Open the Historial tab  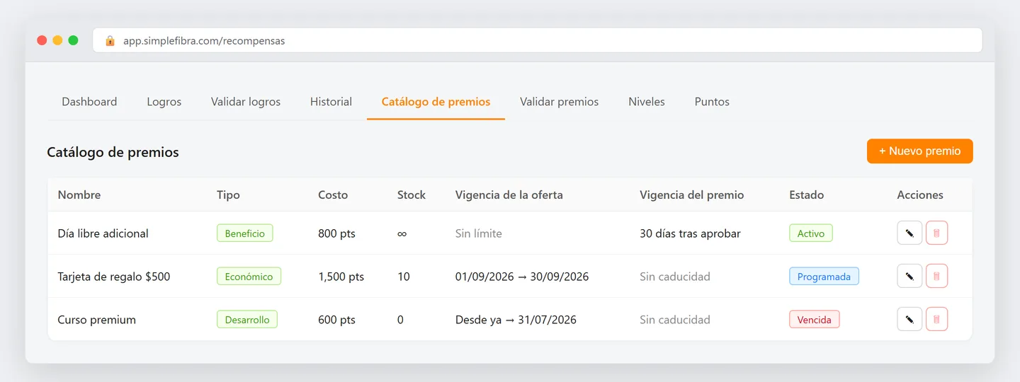click(331, 102)
